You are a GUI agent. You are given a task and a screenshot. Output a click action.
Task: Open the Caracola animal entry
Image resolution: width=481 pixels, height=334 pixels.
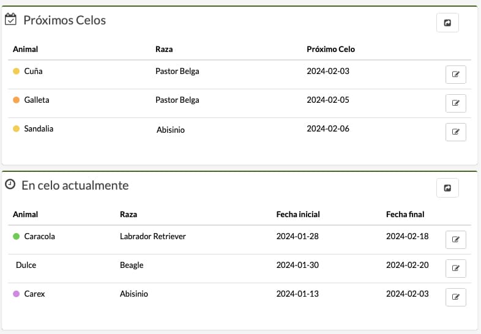(x=40, y=236)
